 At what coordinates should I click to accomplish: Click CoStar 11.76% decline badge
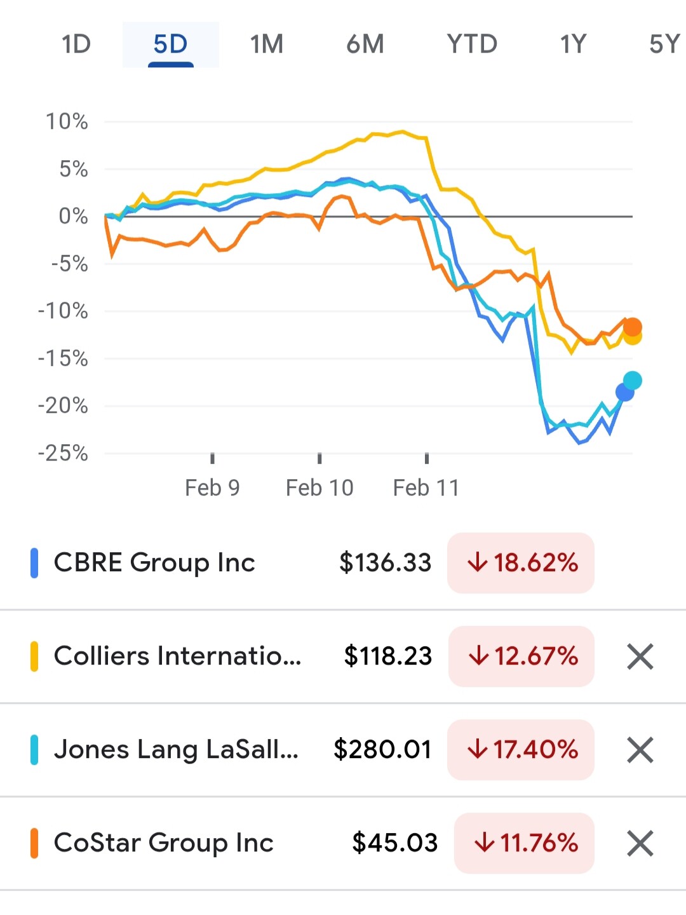click(x=525, y=843)
